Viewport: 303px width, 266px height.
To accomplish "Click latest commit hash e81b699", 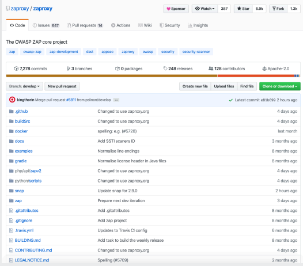I will pos(268,100).
